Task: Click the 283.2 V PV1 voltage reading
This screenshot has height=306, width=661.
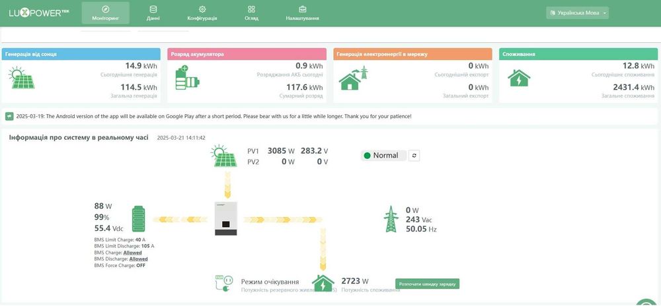Action: pyautogui.click(x=315, y=151)
